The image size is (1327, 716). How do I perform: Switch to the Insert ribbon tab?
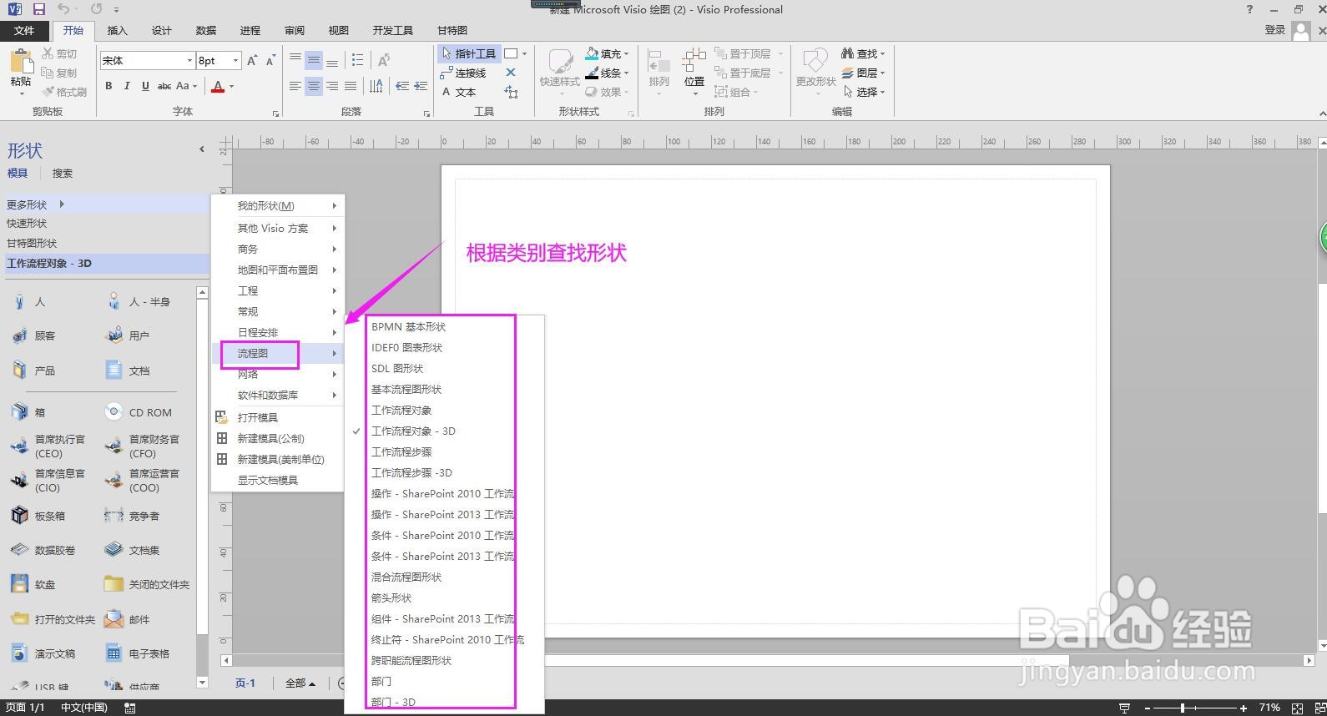pyautogui.click(x=118, y=30)
